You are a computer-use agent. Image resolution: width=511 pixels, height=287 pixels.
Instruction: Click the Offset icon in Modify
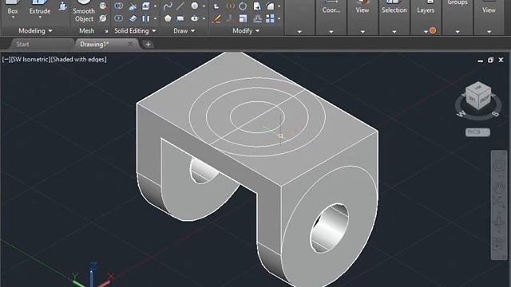pos(257,18)
